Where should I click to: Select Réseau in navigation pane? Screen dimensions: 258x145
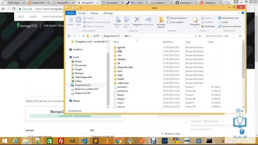tap(76, 101)
